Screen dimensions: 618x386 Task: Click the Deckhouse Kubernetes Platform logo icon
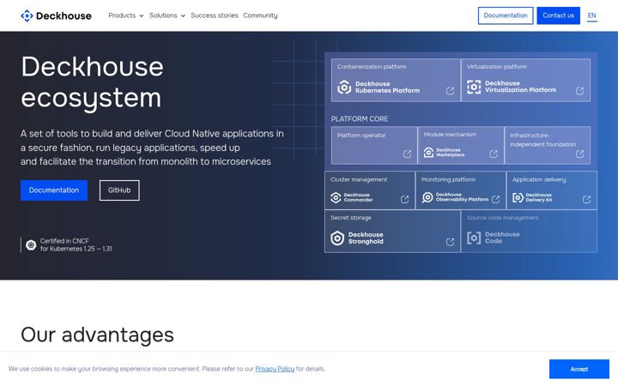click(x=344, y=87)
